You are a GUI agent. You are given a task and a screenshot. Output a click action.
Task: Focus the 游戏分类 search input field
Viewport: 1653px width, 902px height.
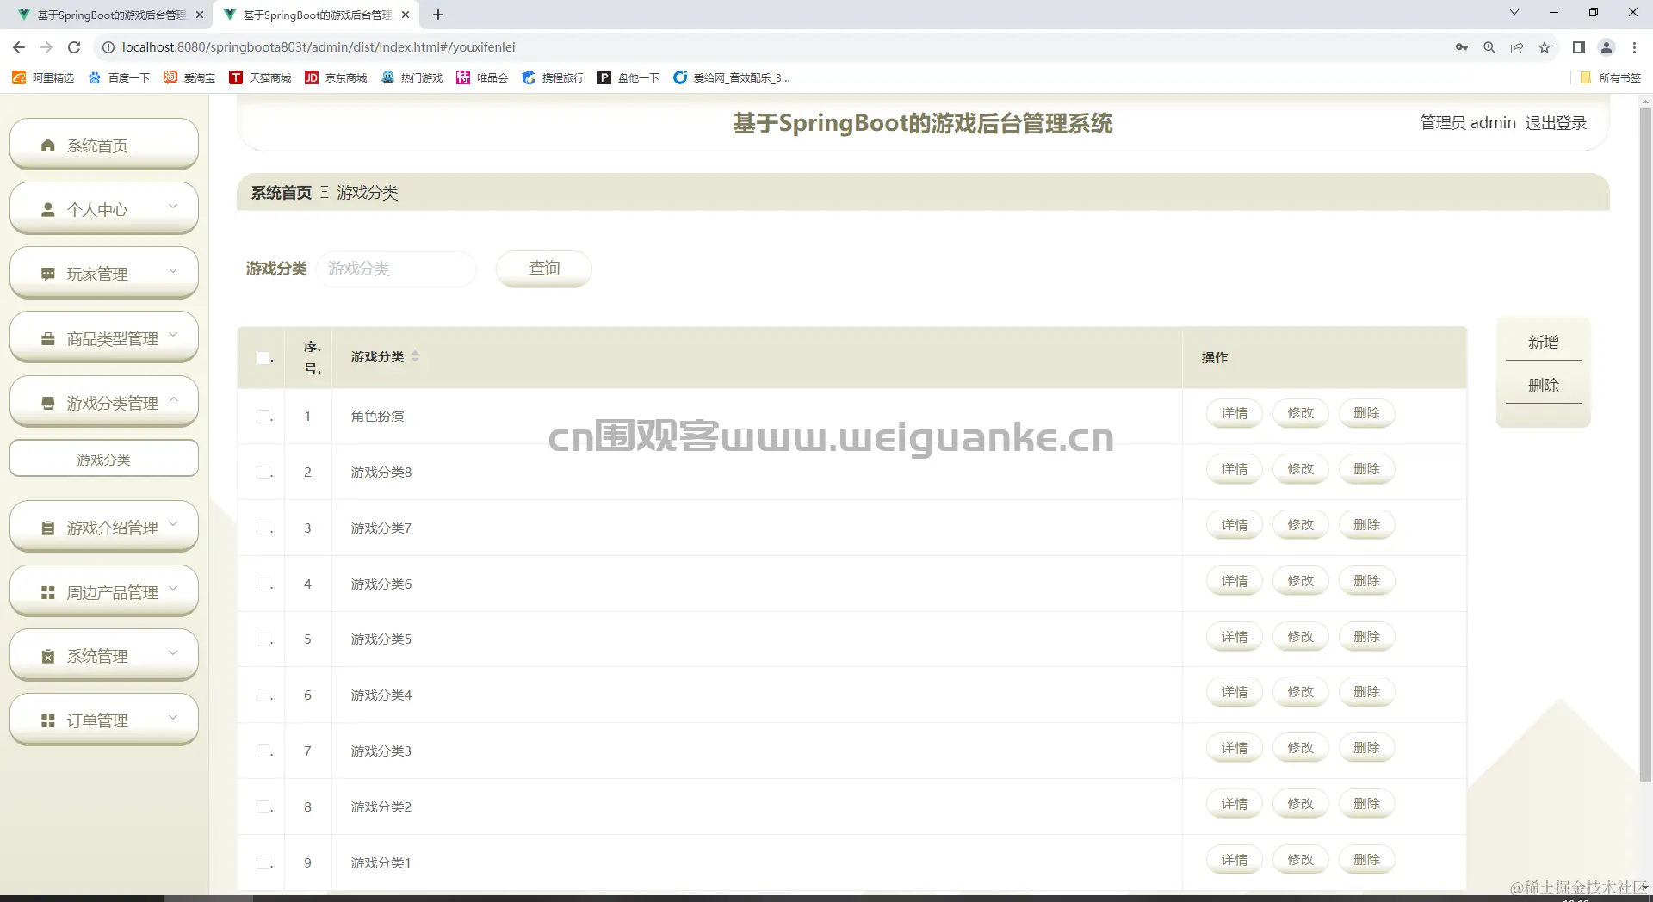[x=397, y=269]
